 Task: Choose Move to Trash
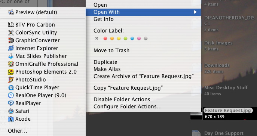pos(143,50)
